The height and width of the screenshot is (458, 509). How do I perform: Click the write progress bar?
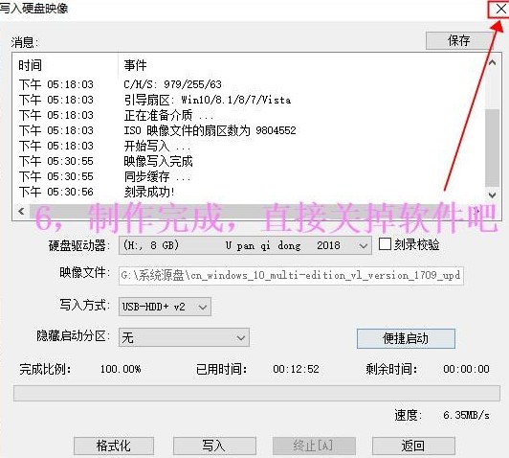(x=256, y=393)
